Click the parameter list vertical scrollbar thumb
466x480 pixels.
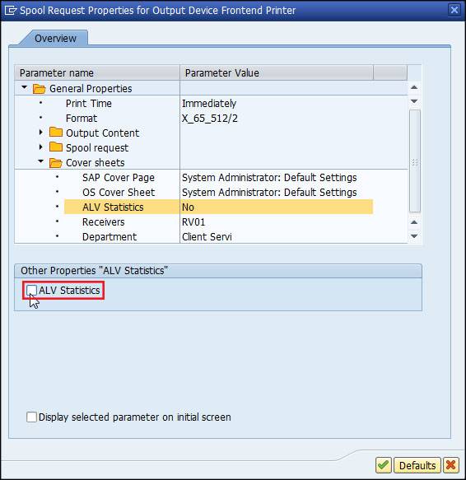(x=415, y=161)
